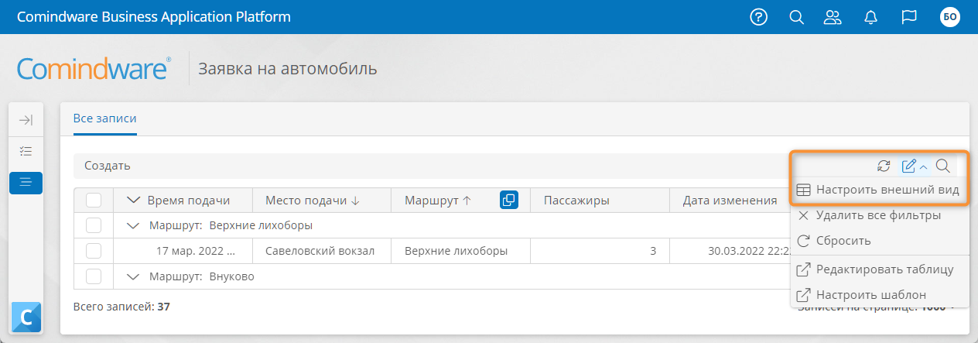Screen dimensions: 978x343
Task: Click the flag icon in header
Action: point(909,17)
